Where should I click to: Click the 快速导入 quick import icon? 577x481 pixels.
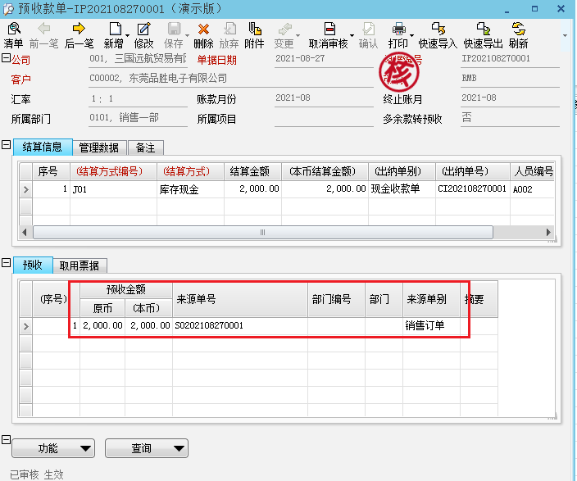click(x=438, y=35)
